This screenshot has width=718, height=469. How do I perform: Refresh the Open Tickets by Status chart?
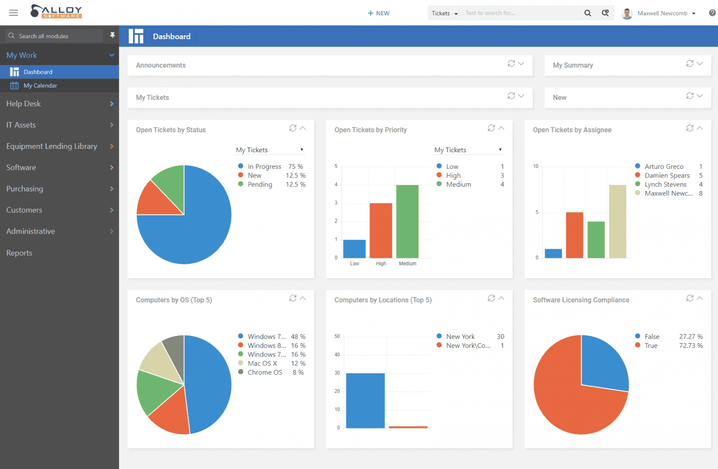pyautogui.click(x=293, y=128)
